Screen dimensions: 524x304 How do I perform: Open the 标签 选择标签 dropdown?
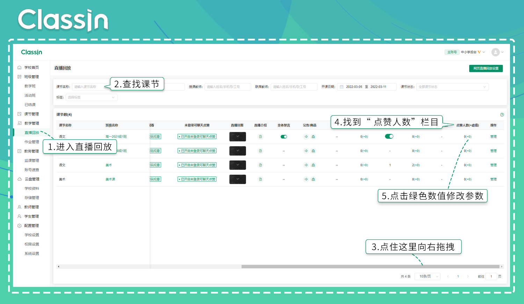tap(92, 98)
